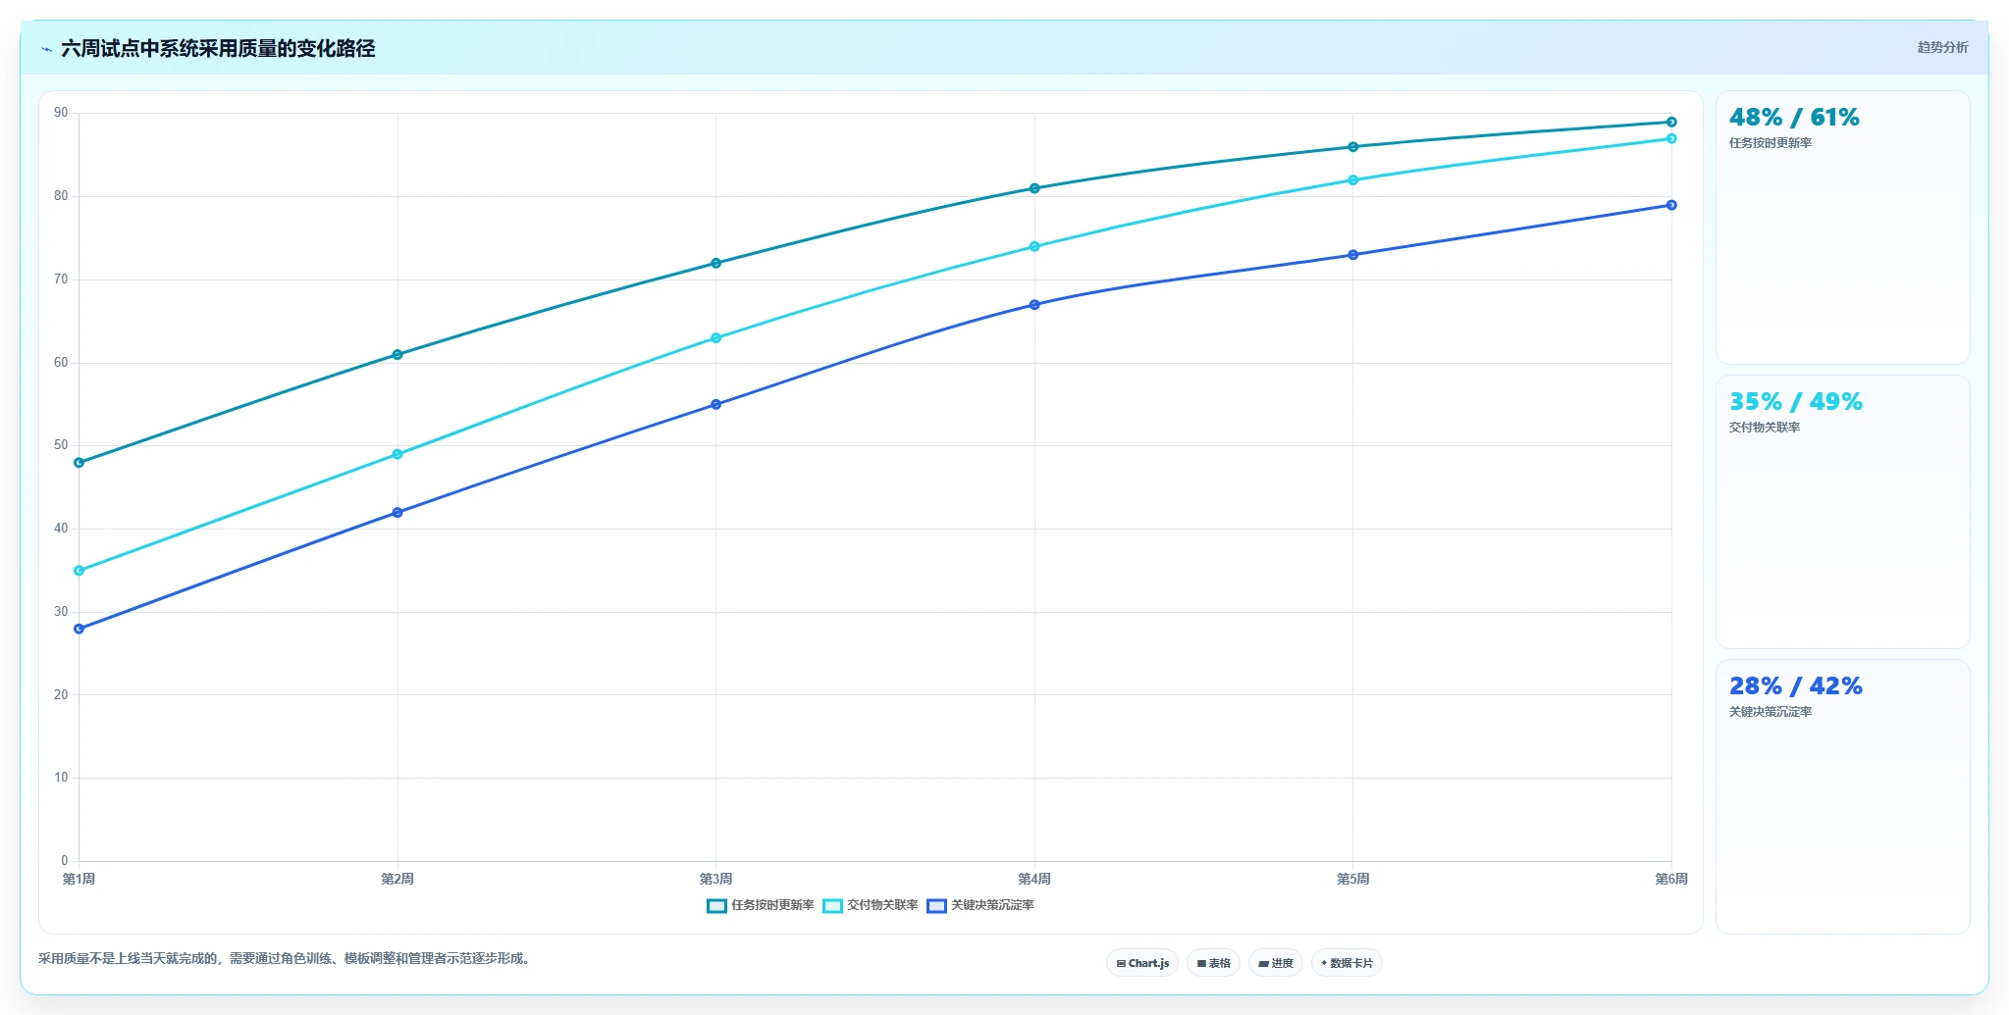Click the 交付物关联率 point at 第2周 (49)
This screenshot has height=1015, width=2009.
point(397,454)
